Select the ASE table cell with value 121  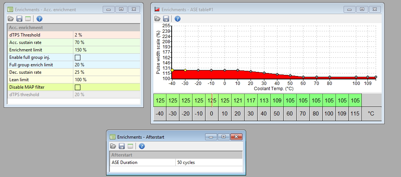click(238, 100)
